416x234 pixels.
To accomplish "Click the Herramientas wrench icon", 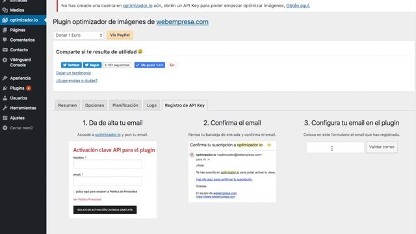I will tap(5, 108).
